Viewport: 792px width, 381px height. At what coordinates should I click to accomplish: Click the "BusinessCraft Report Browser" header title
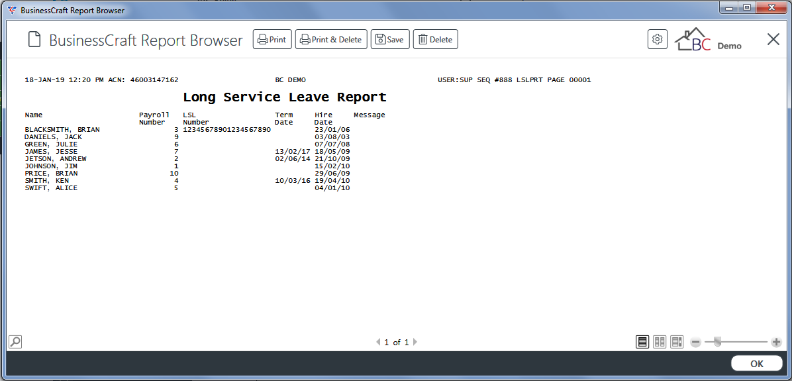click(146, 40)
